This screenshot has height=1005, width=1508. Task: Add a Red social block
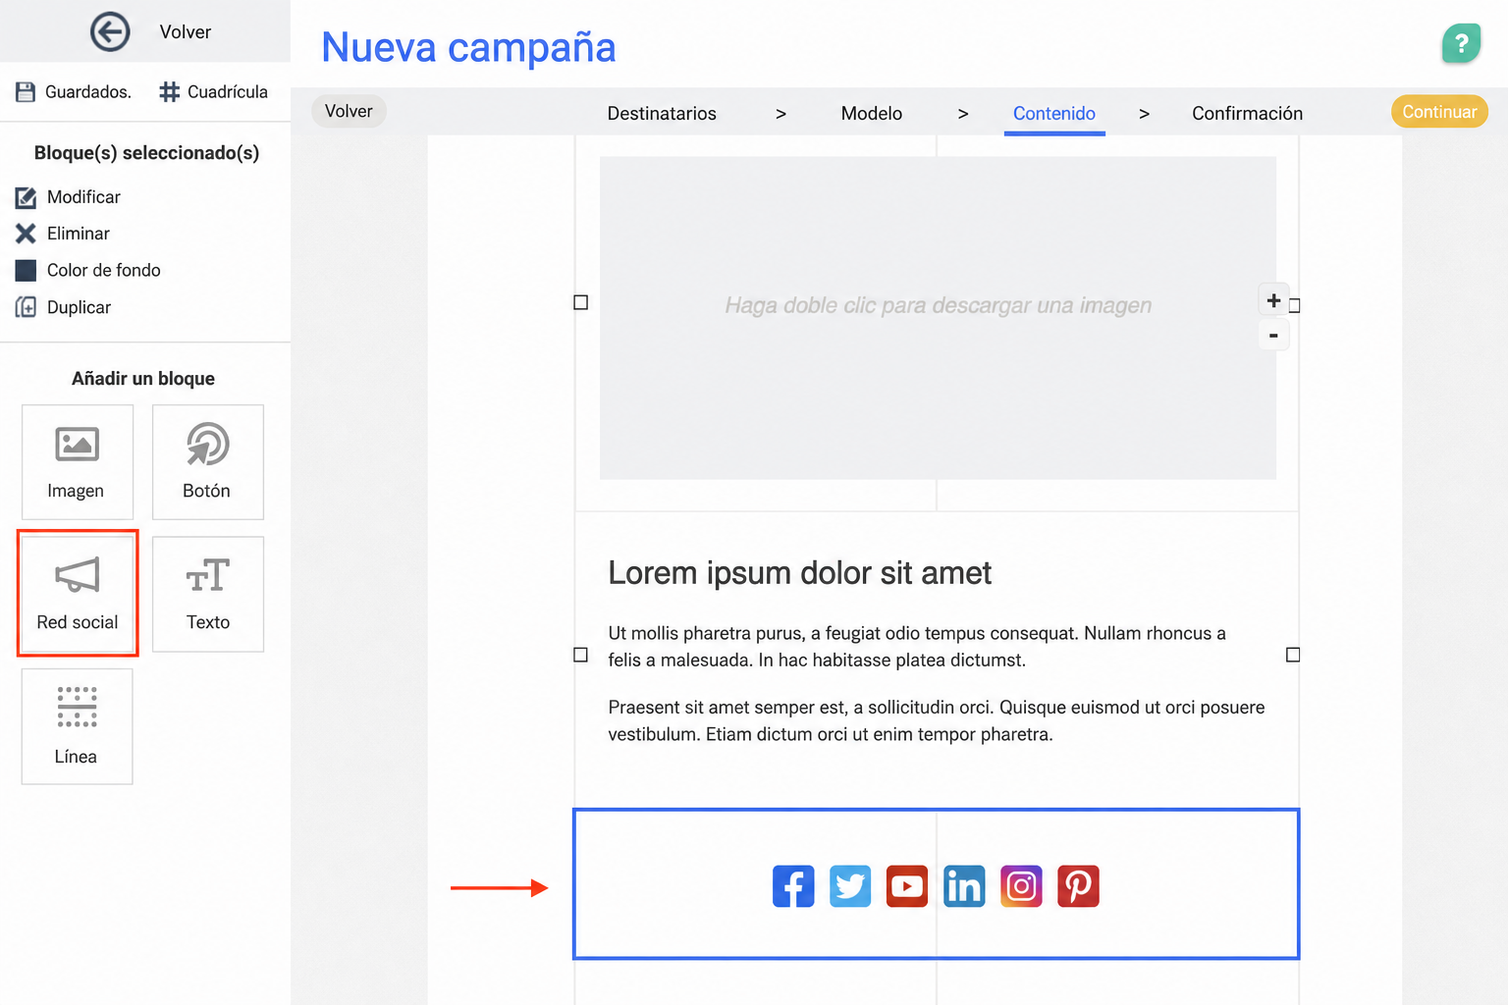(x=78, y=594)
